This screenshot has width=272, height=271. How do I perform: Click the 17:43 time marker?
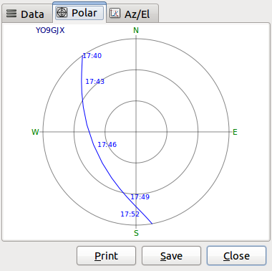pos(95,82)
